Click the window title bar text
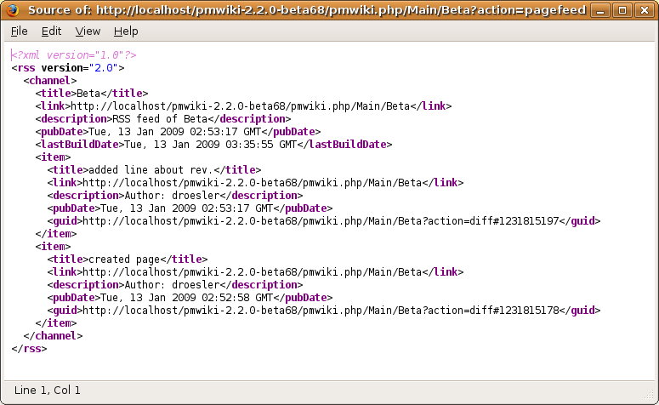Viewport: 659px width, 405px height. click(307, 10)
